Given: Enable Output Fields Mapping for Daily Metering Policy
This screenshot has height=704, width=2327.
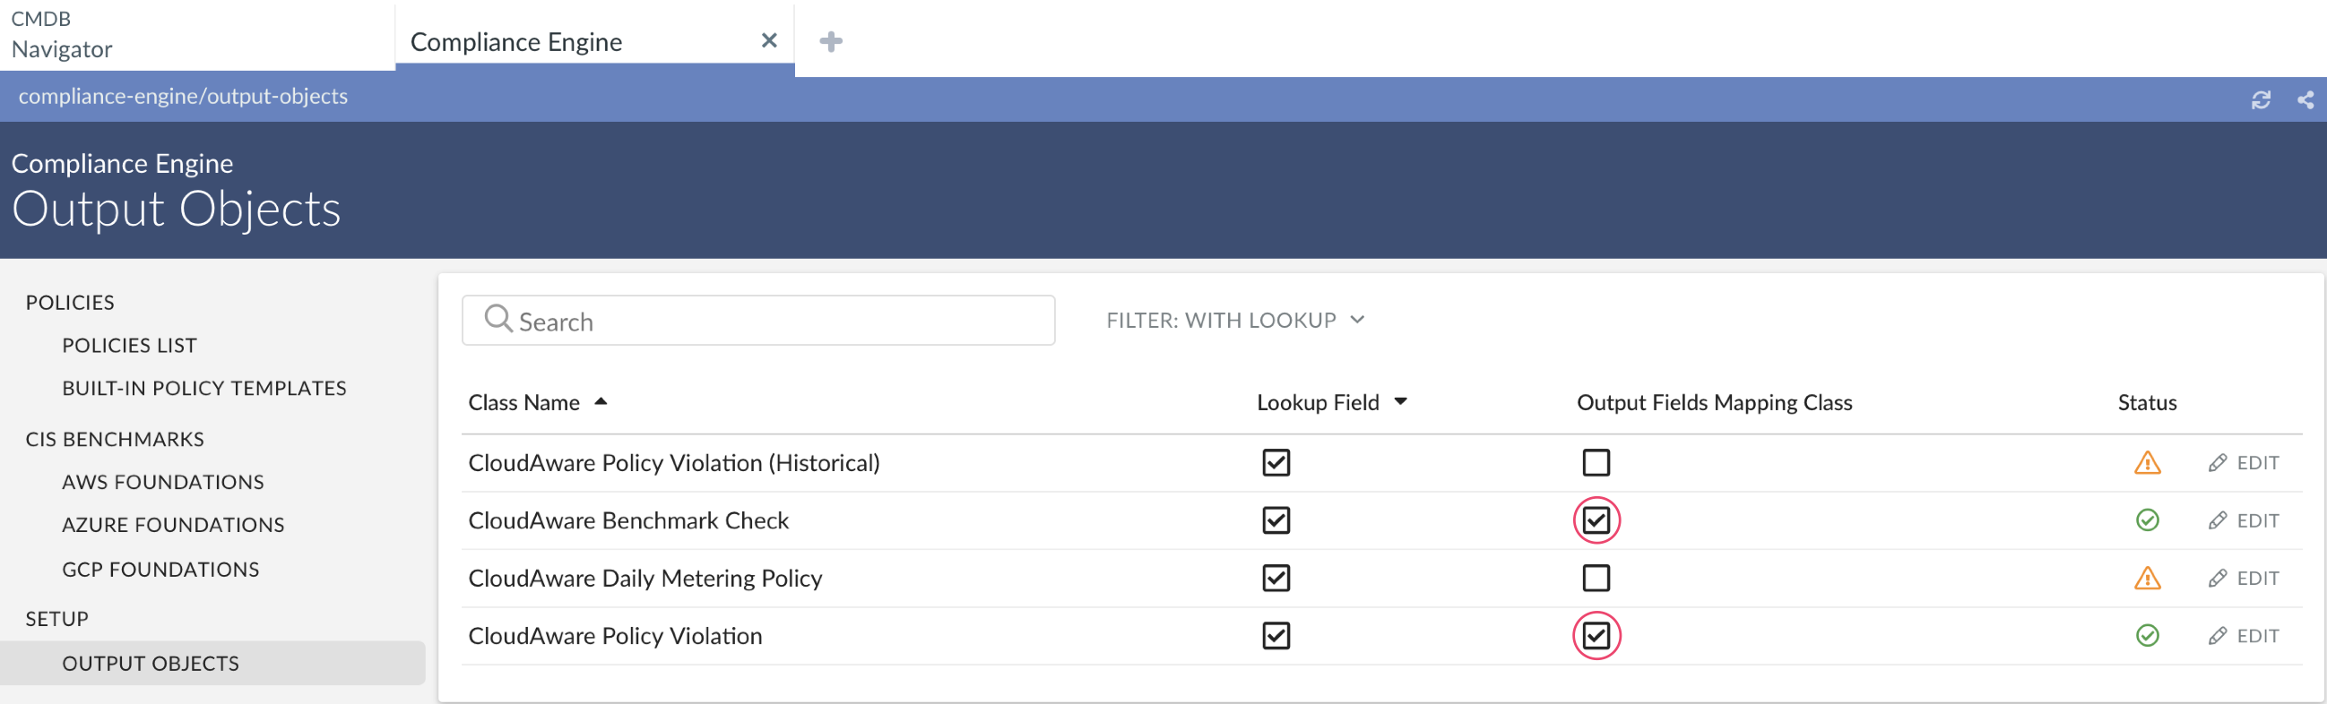Looking at the screenshot, I should coord(1596,579).
